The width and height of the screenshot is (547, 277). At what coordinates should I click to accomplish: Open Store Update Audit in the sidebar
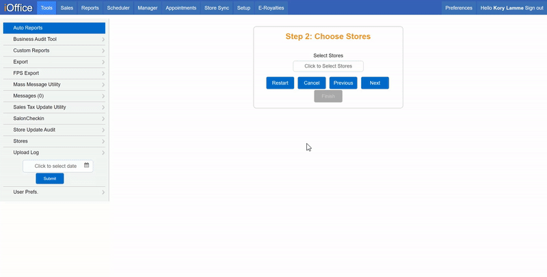click(x=54, y=130)
